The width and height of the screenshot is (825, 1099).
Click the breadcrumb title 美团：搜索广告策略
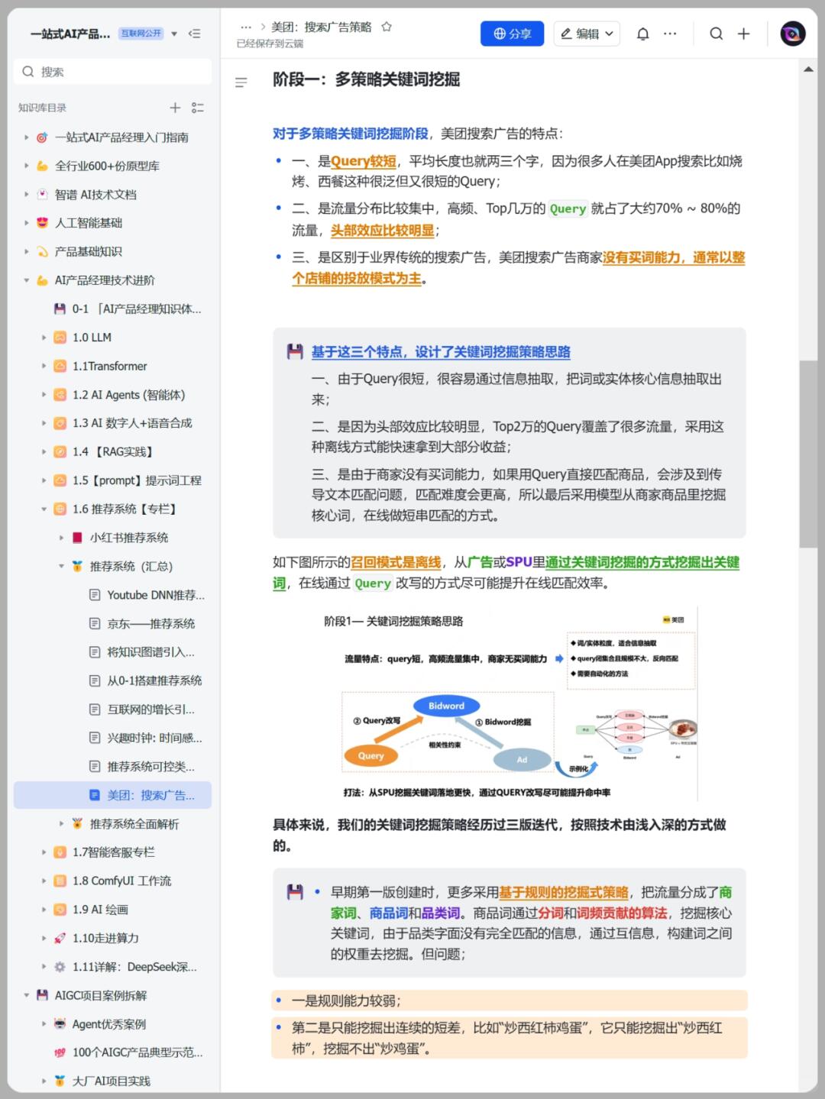point(322,27)
